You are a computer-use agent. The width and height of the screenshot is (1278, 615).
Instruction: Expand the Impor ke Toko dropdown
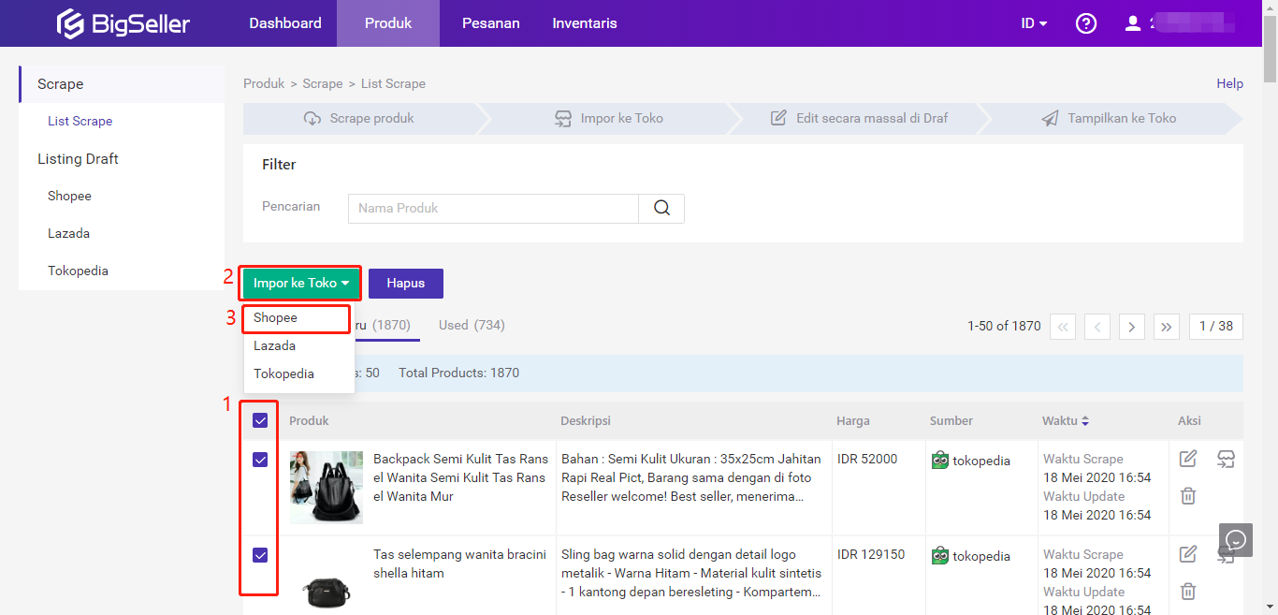(x=301, y=284)
